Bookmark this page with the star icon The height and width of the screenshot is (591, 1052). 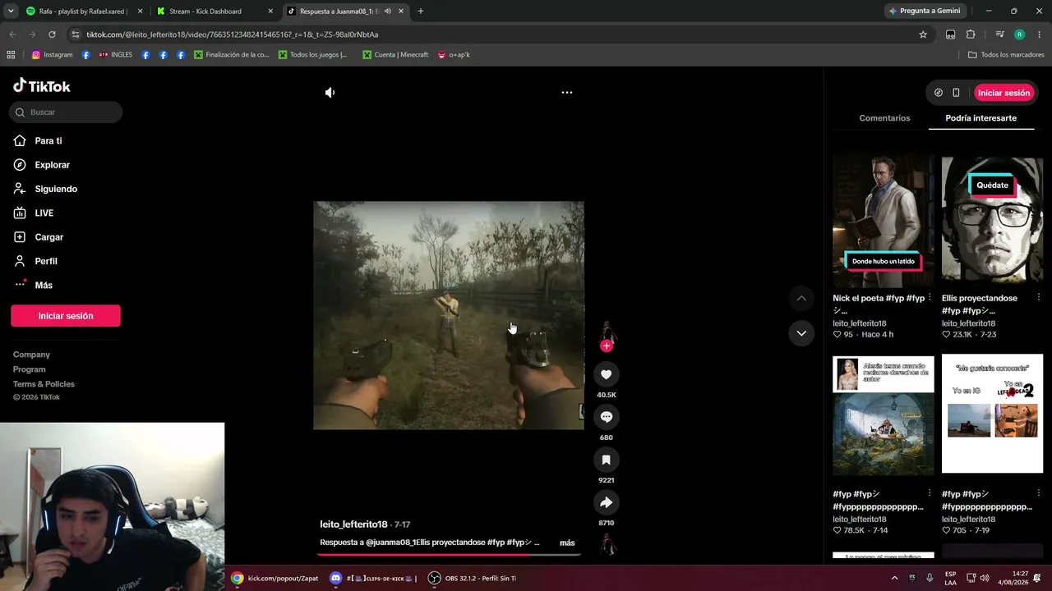point(923,34)
